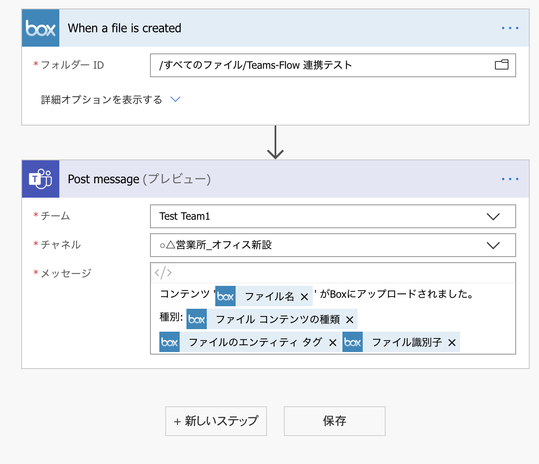The height and width of the screenshot is (464, 539).
Task: Switch to code view in the message editor
Action: [163, 273]
